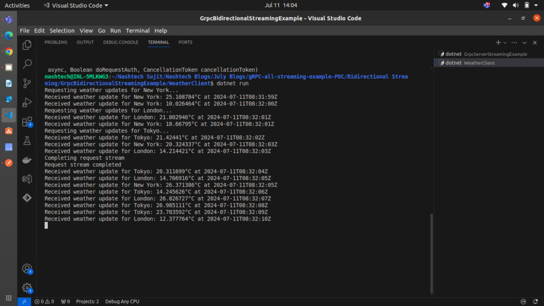Open the Explorer view in activity bar

(27, 46)
